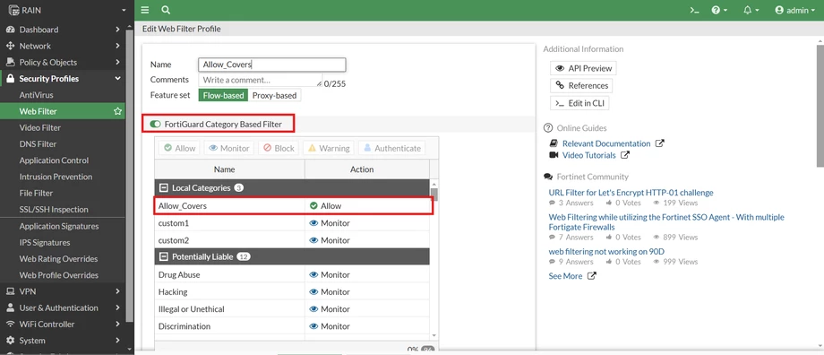Expand WiFi Controller menu
Screen dimensions: 824x355
63,324
